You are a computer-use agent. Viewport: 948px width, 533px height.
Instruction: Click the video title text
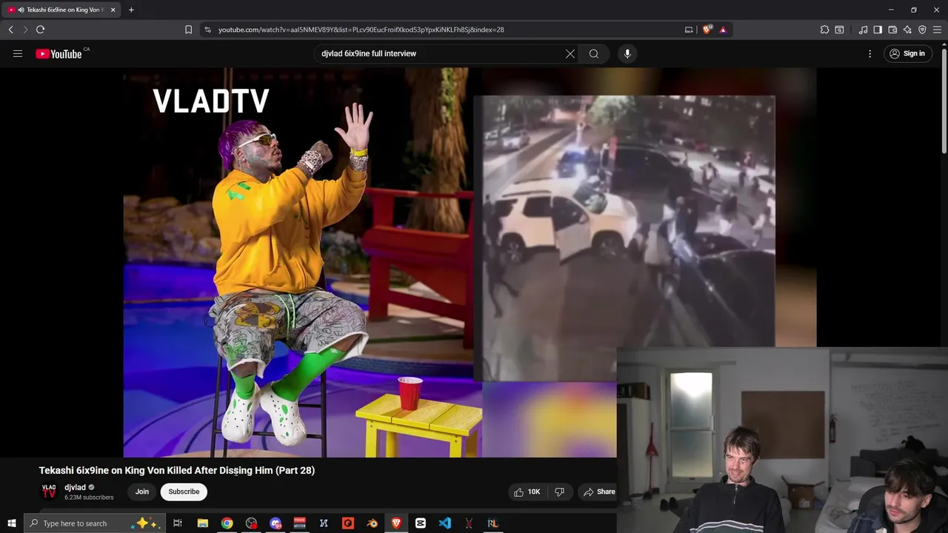pos(177,470)
